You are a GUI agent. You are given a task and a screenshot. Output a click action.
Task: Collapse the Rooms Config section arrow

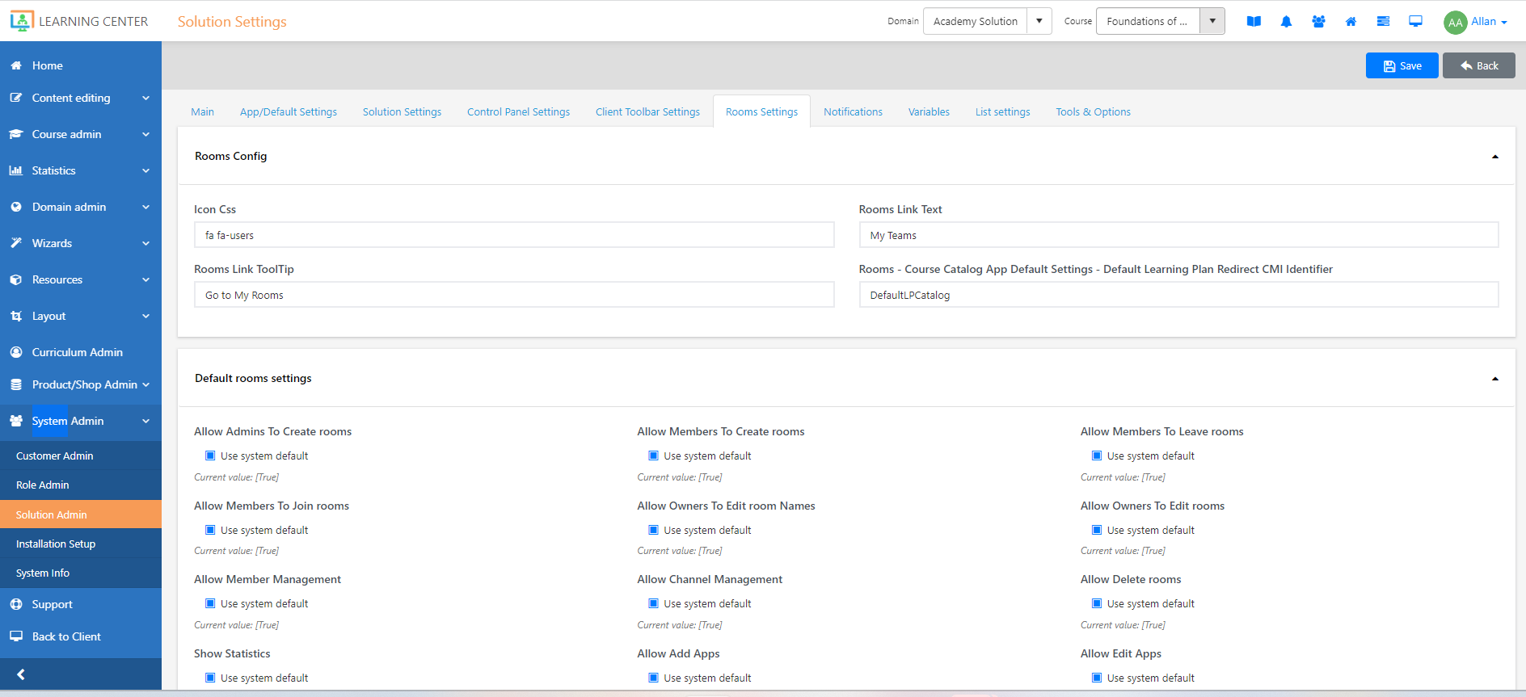pos(1495,157)
